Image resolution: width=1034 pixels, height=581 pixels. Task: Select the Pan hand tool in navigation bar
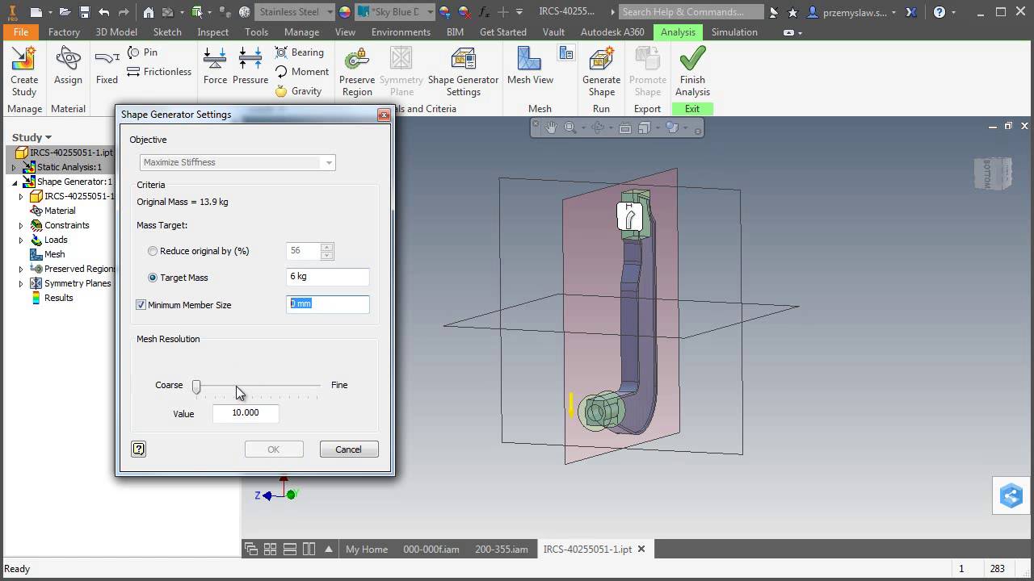[551, 127]
